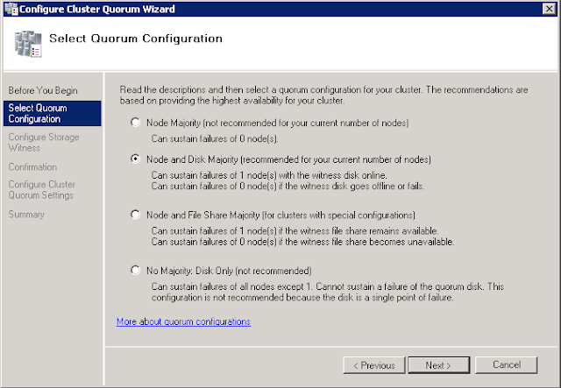Click 'with the witness disk online' description line

(x=269, y=175)
